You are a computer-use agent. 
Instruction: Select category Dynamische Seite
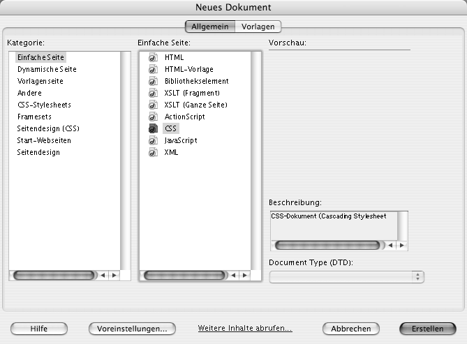pos(47,69)
